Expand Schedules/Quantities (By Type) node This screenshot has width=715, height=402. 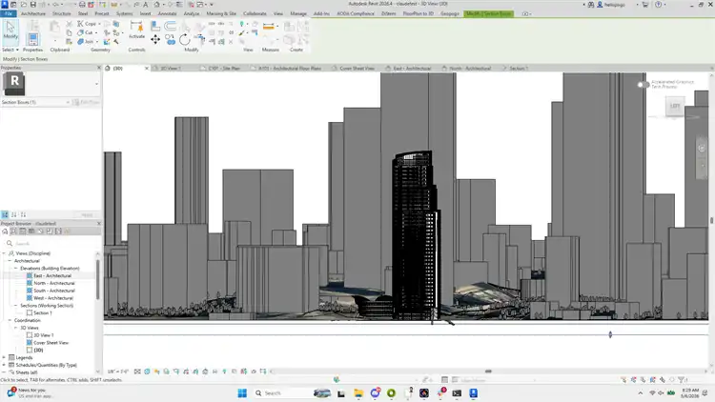pos(4,365)
